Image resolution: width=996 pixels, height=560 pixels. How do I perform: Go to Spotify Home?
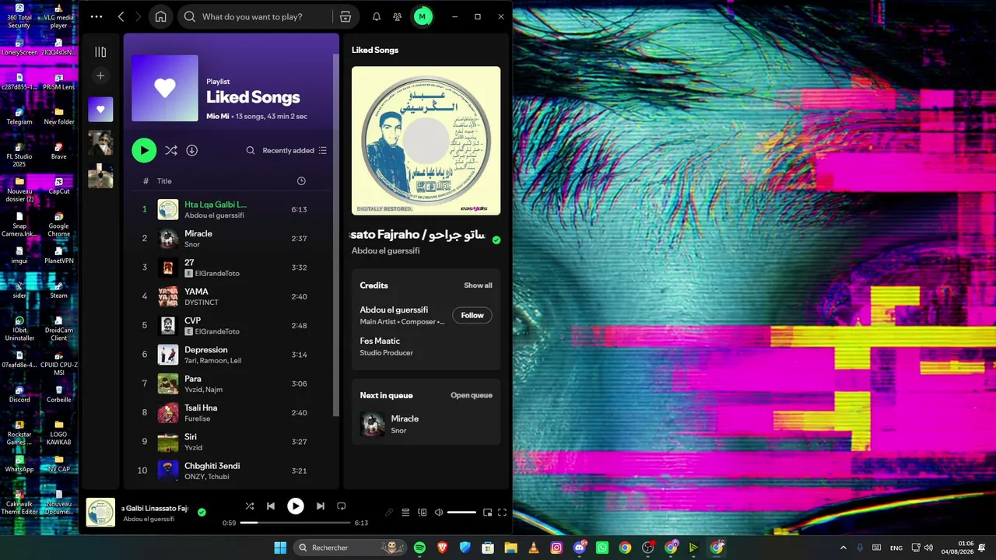click(160, 16)
